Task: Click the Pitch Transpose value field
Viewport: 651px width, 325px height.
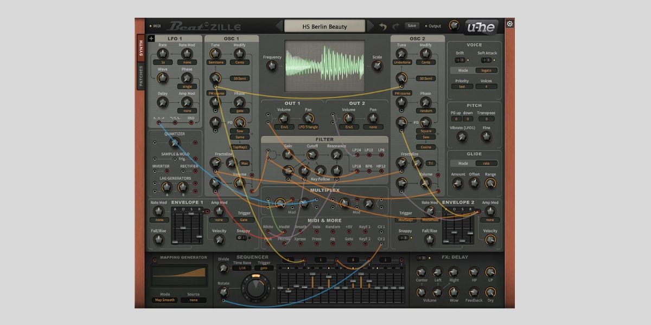Action: point(487,119)
